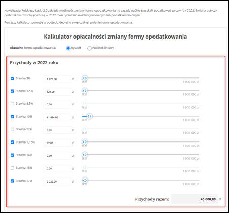This screenshot has height=213, width=229.
Task: Click the Stawka 5.5% amount field 124,00
Action: (57, 92)
